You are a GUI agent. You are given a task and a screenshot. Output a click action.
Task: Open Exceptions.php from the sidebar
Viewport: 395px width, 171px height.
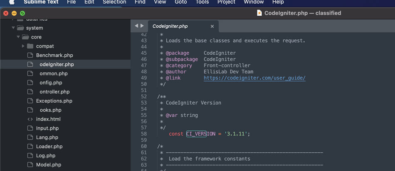(54, 101)
